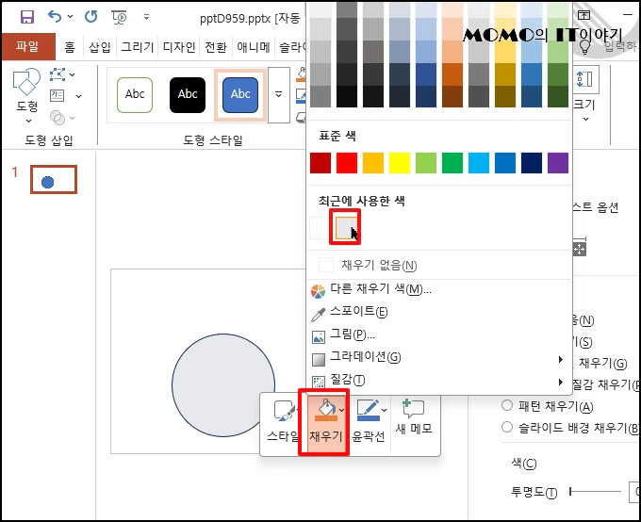
Task: Open the Undo history dropdown arrow
Action: click(71, 17)
